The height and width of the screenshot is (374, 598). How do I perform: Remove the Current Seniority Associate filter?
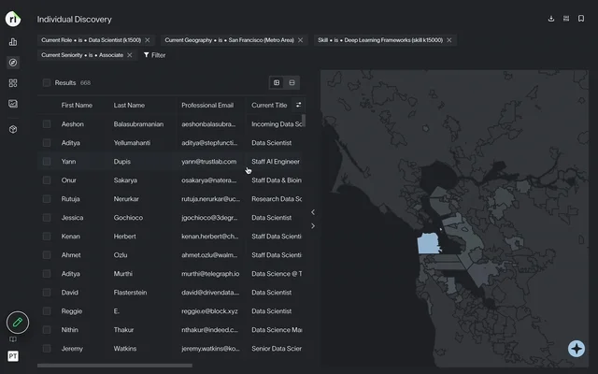click(130, 55)
